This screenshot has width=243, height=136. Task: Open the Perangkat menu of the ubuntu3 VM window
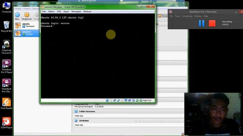[76, 11]
